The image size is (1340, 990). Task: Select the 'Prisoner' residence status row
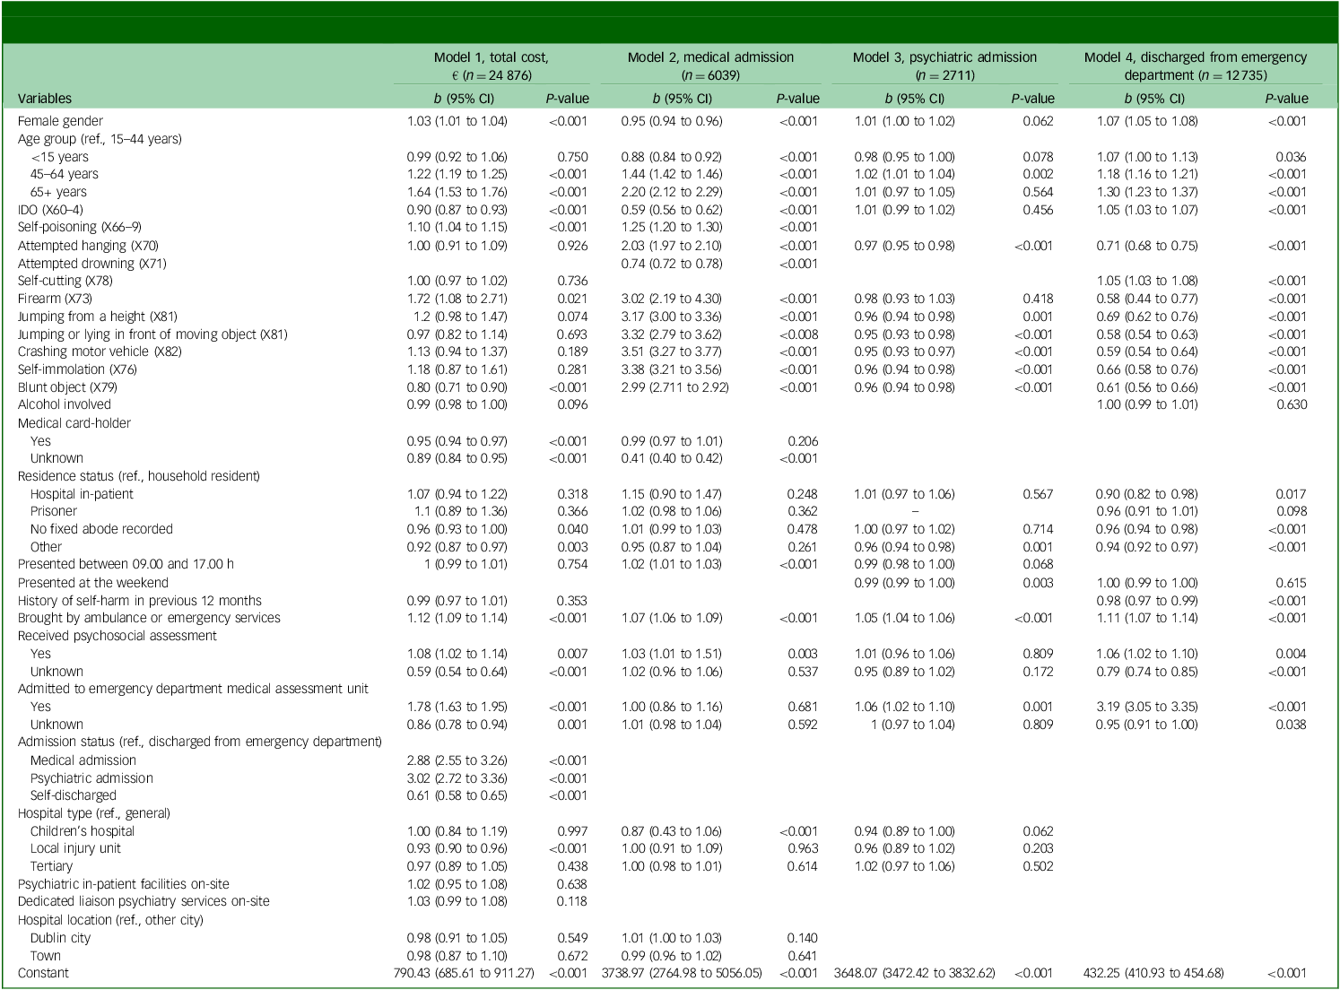click(x=54, y=511)
